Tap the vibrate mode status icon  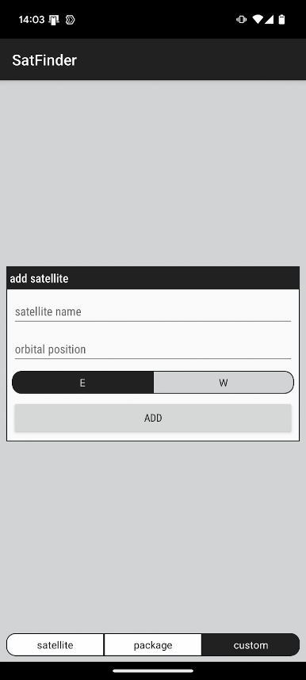[x=241, y=20]
